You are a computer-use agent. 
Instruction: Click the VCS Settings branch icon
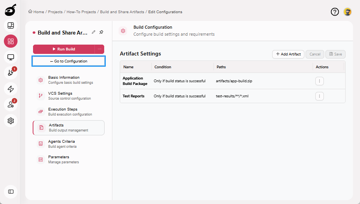click(41, 96)
